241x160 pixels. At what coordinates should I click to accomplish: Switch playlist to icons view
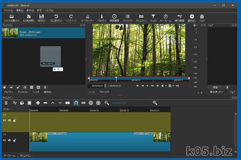coord(38,88)
